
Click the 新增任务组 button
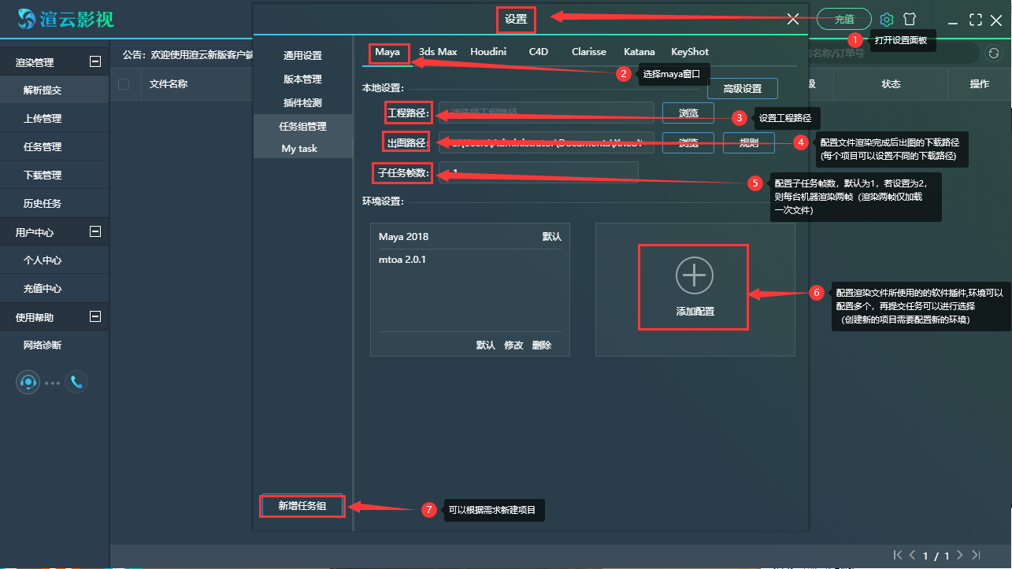302,506
